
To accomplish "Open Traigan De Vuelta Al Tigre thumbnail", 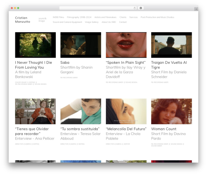I will 171,45.
